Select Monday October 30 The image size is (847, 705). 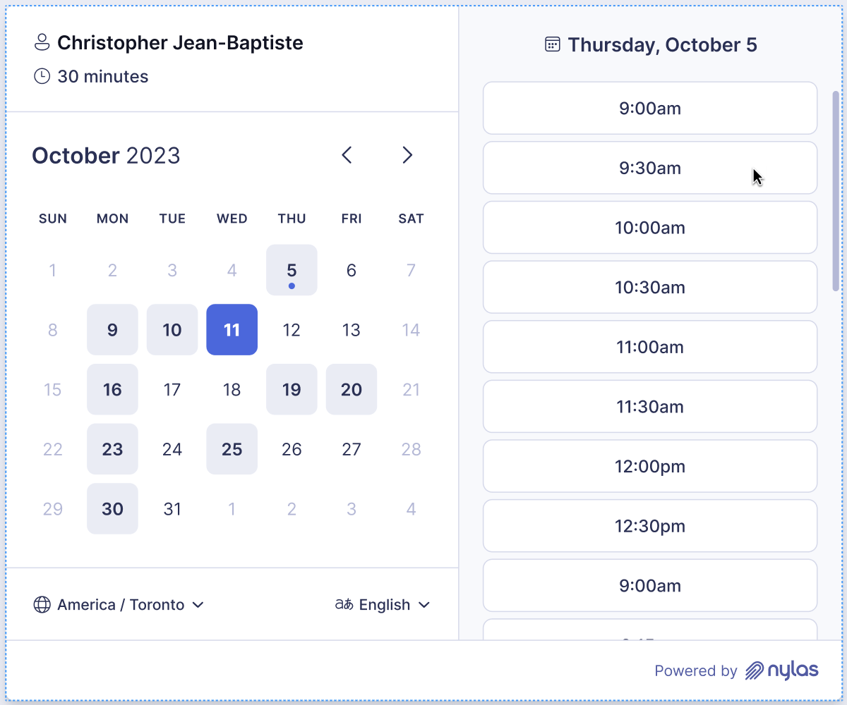(112, 508)
